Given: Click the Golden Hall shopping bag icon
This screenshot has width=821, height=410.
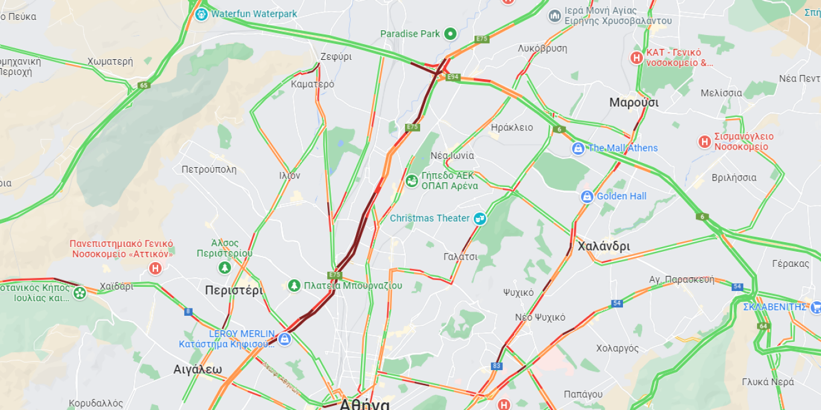Looking at the screenshot, I should pos(587,196).
